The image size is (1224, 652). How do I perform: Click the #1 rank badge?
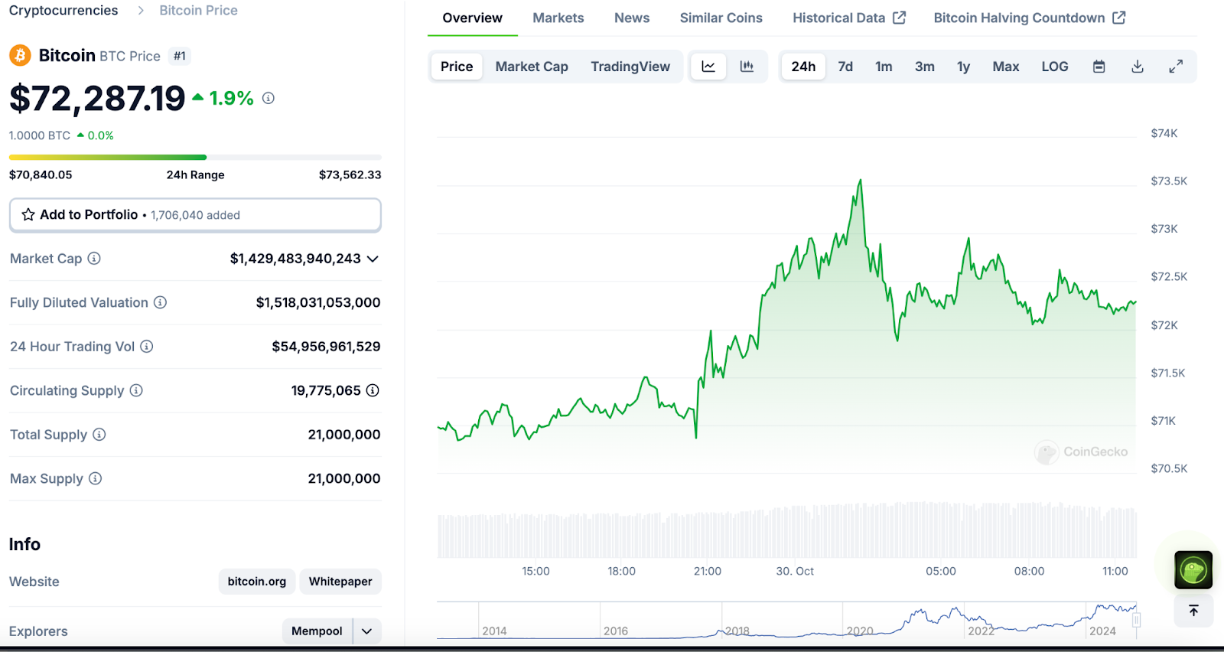coord(179,56)
